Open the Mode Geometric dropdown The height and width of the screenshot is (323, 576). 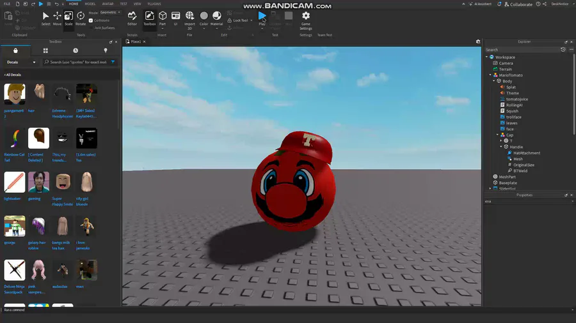111,13
